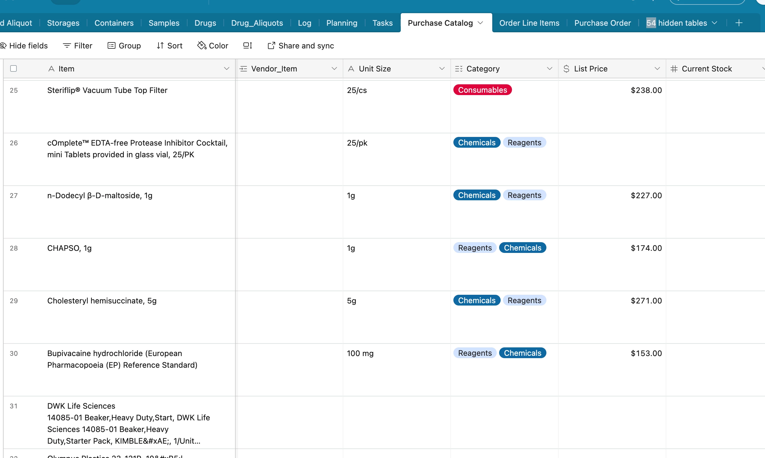Viewport: 765px width, 458px height.
Task: Select the 5g unit size cell
Action: 397,317
